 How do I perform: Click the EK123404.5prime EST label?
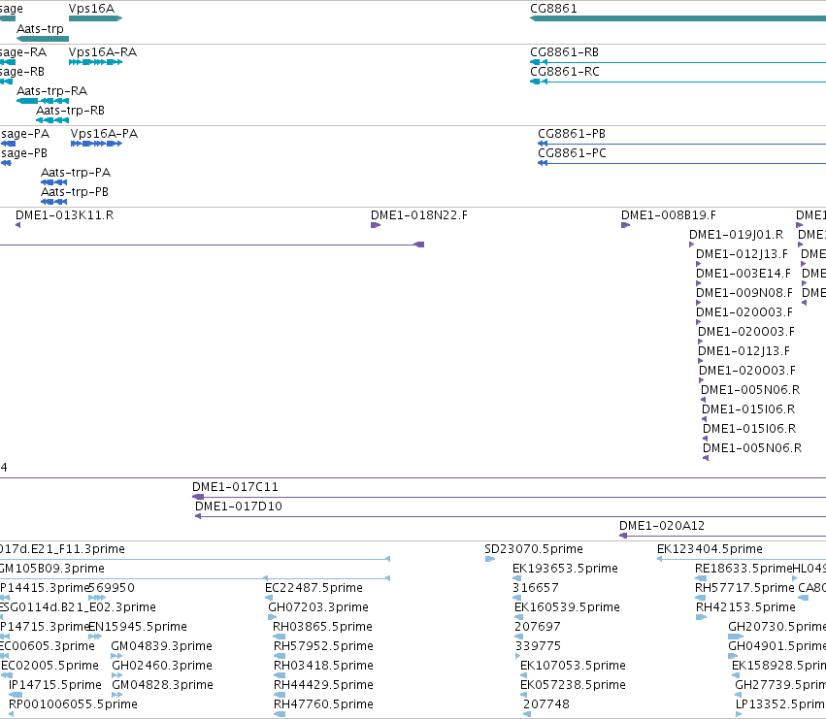tap(710, 549)
